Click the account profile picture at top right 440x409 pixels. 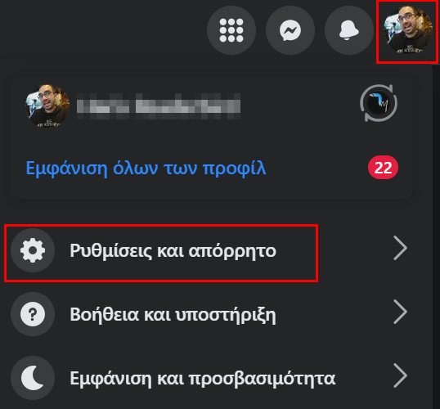click(x=408, y=30)
